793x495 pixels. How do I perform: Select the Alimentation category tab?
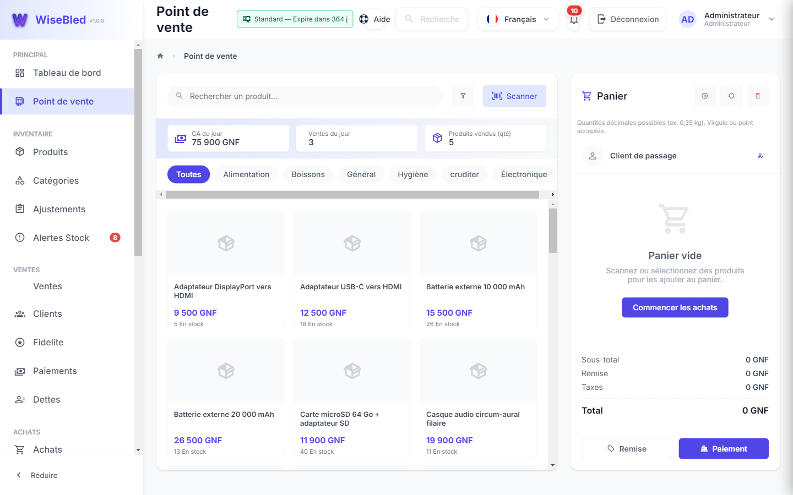[246, 174]
